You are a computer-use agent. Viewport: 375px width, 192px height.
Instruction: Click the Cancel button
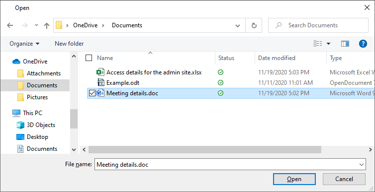(344, 179)
